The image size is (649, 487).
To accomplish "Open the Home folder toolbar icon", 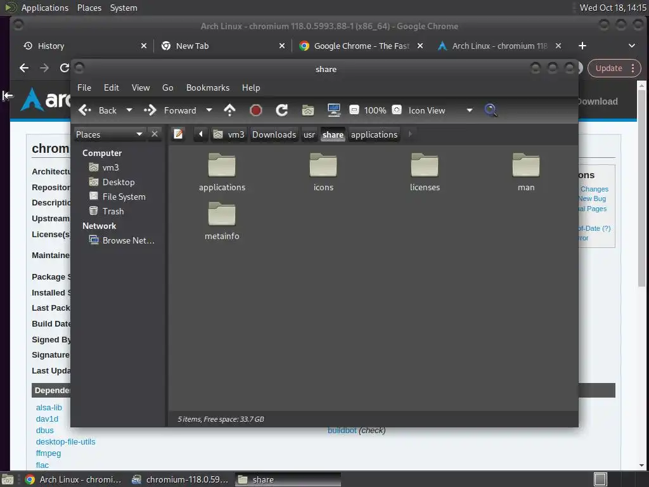I will point(307,110).
